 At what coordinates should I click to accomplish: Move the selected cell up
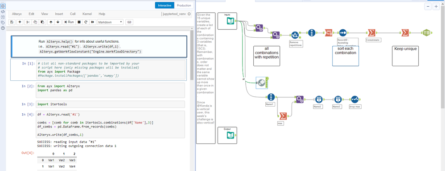[x=51, y=22]
